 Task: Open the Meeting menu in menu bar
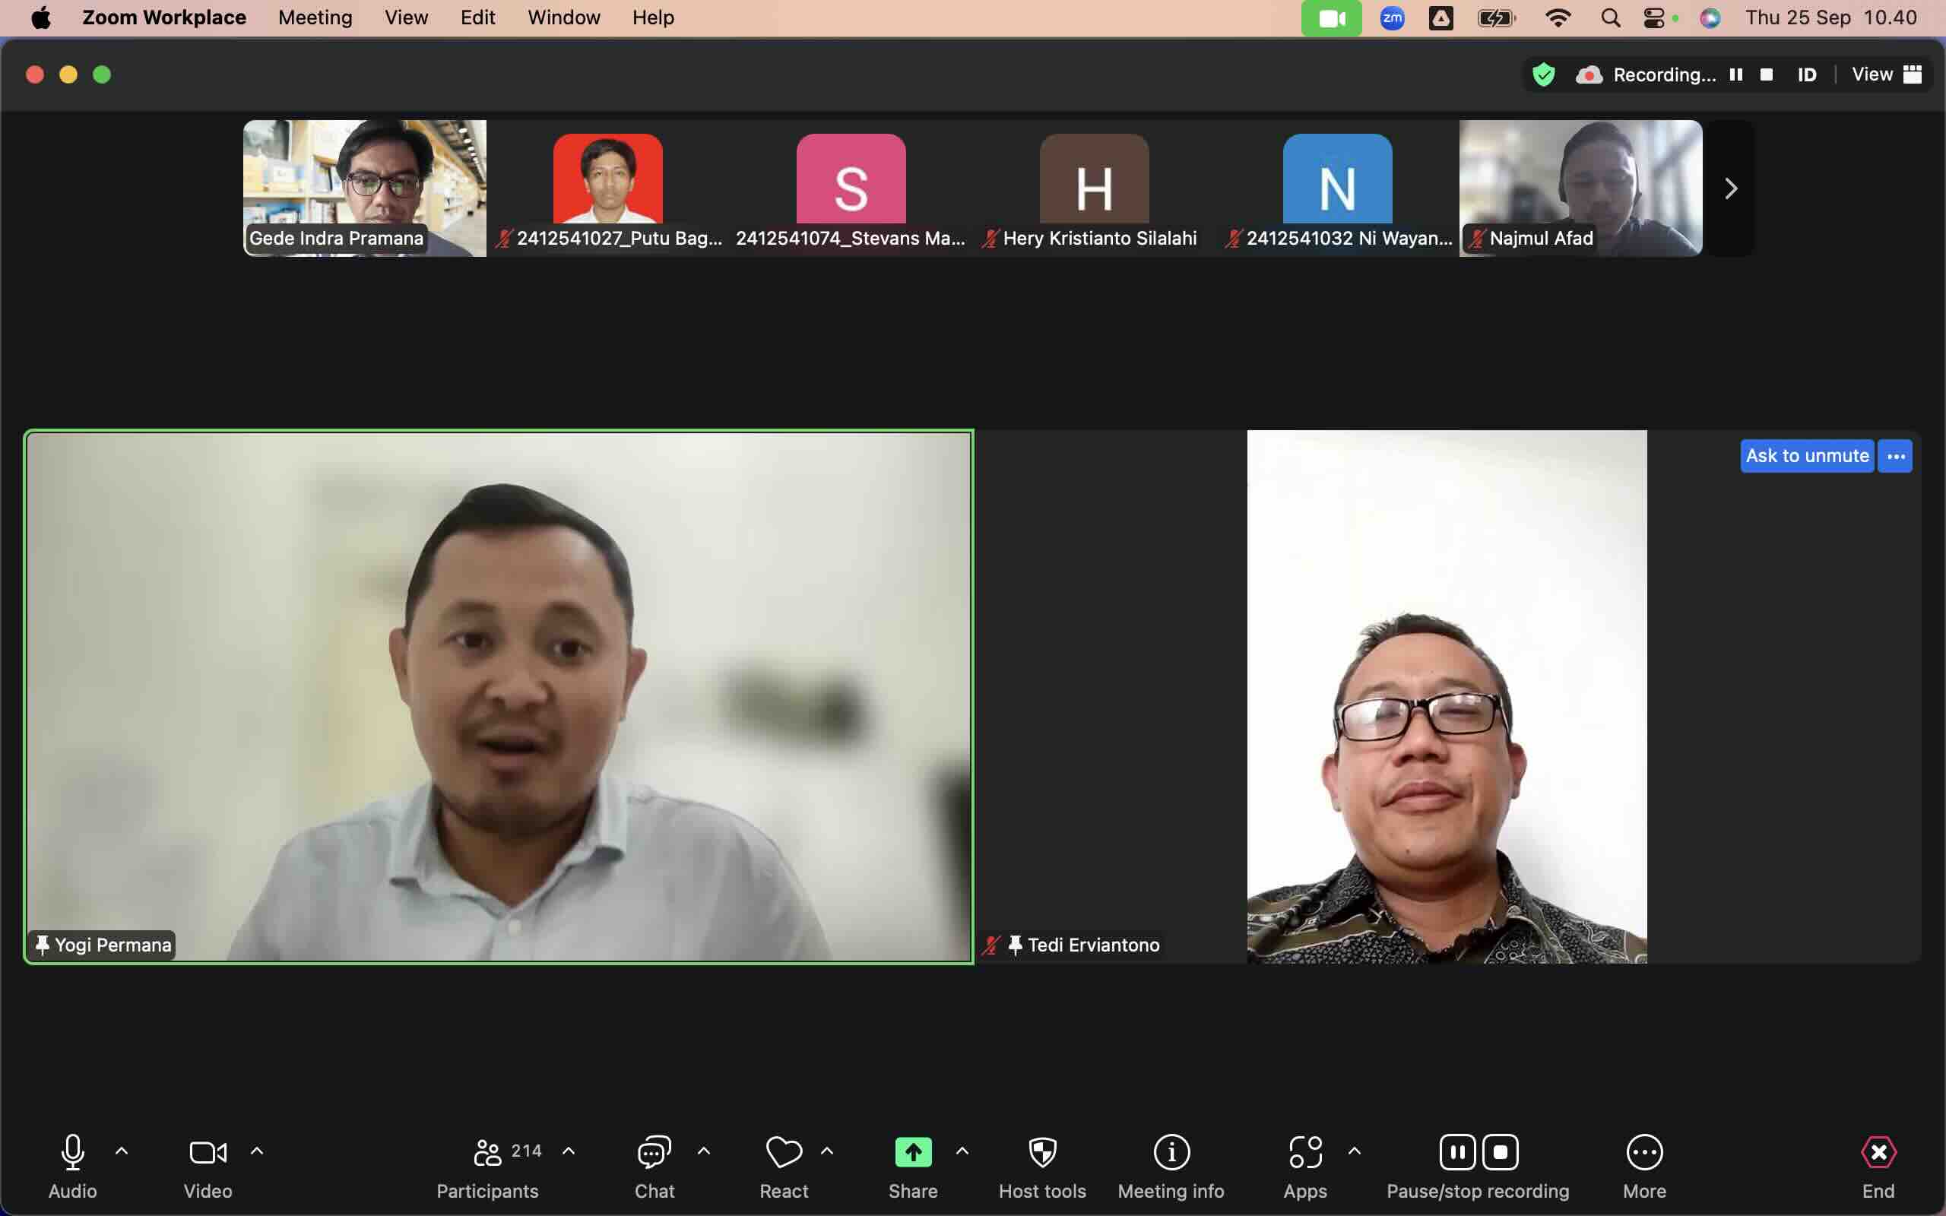pyautogui.click(x=315, y=17)
